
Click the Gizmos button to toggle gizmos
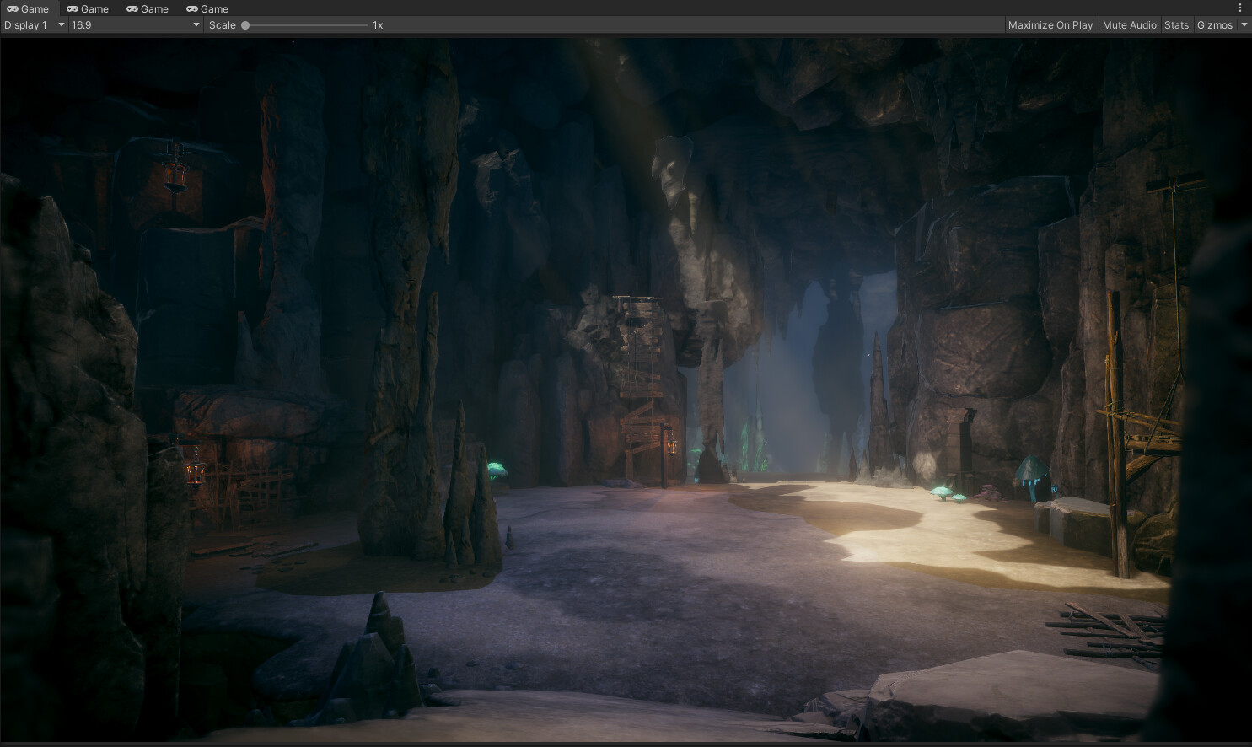pos(1214,24)
